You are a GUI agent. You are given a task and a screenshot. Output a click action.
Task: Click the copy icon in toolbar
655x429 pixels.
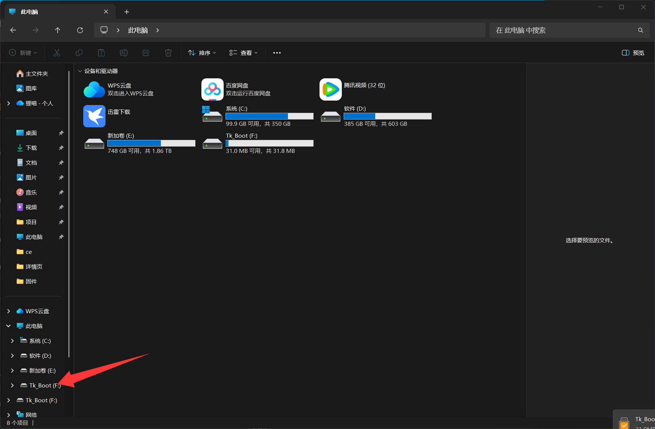79,53
